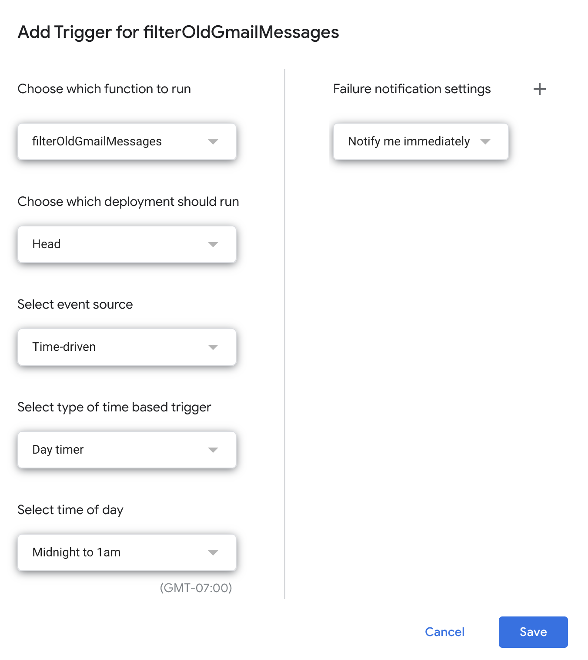The width and height of the screenshot is (588, 660).
Task: Click the arrow on the Head deployment selector
Action: [213, 244]
